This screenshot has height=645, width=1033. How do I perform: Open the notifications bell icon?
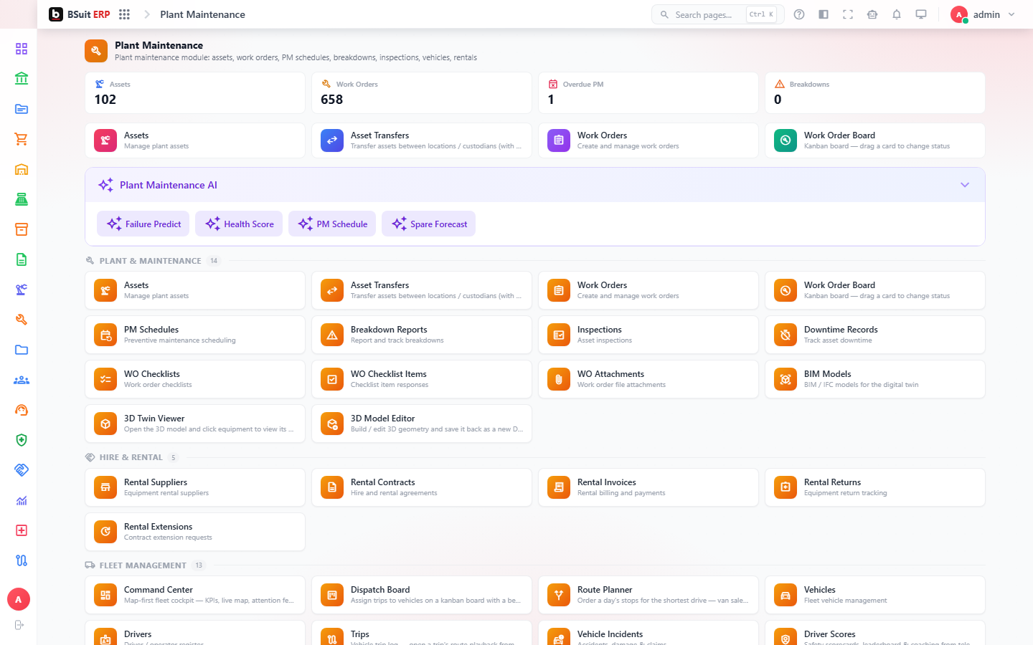pos(897,14)
